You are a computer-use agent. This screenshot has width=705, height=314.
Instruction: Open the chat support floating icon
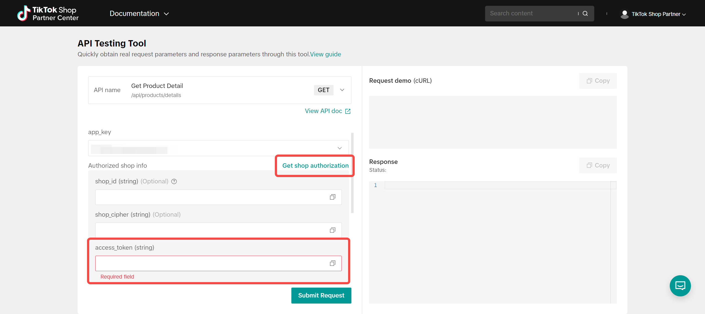[680, 286]
